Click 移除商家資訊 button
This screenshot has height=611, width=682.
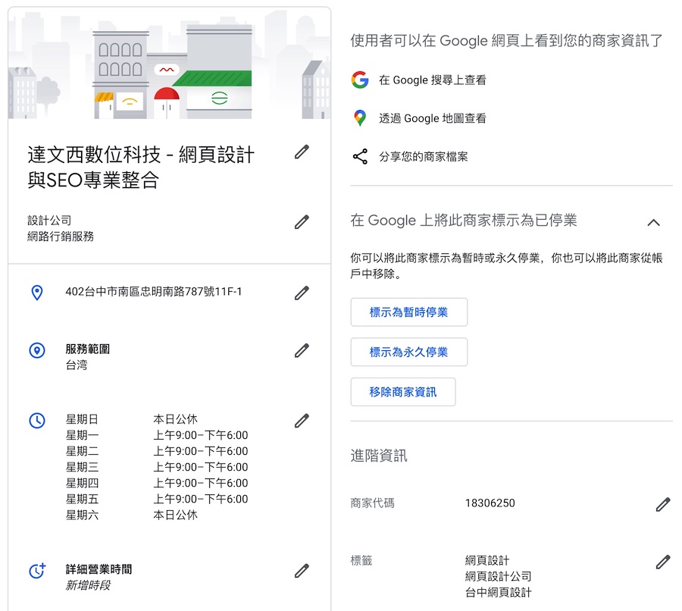403,392
